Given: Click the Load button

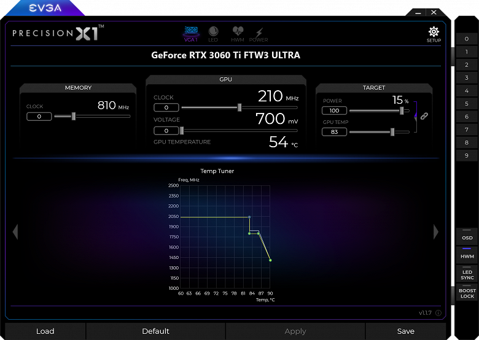Looking at the screenshot, I should tap(45, 331).
